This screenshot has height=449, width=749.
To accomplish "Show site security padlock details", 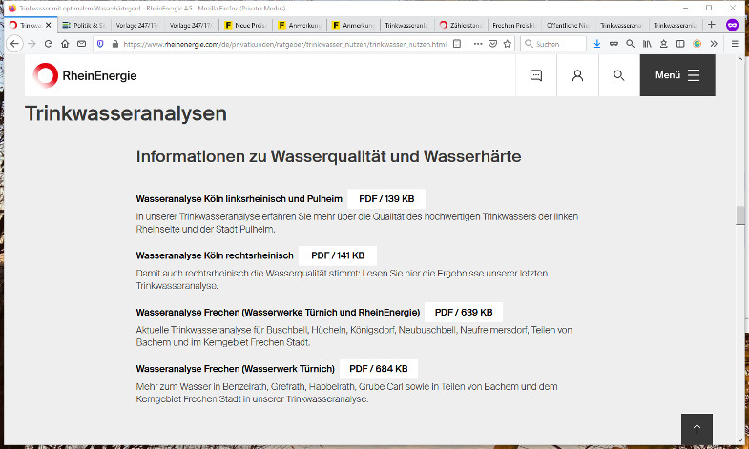I will click(114, 44).
